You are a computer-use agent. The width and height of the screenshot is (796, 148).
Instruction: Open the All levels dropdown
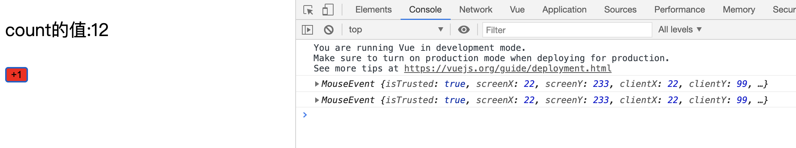click(680, 29)
